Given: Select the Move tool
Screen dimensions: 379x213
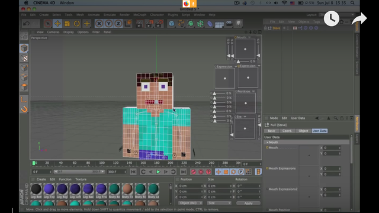Looking at the screenshot, I should [57, 24].
